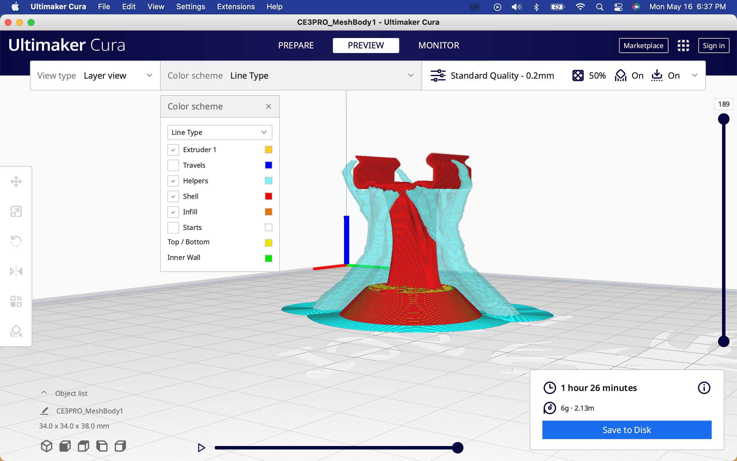Screen dimensions: 737x461
Task: Enable the Travels checkbox
Action: (173, 165)
